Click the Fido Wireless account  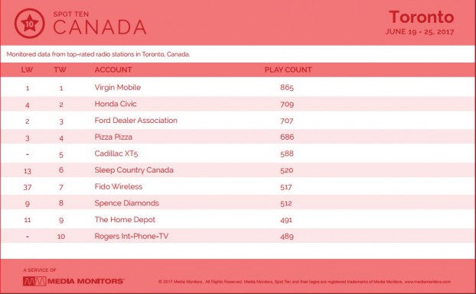click(118, 186)
